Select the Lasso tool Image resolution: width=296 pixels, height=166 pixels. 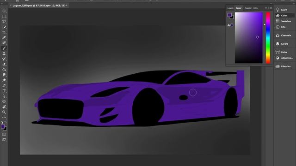point(4,22)
